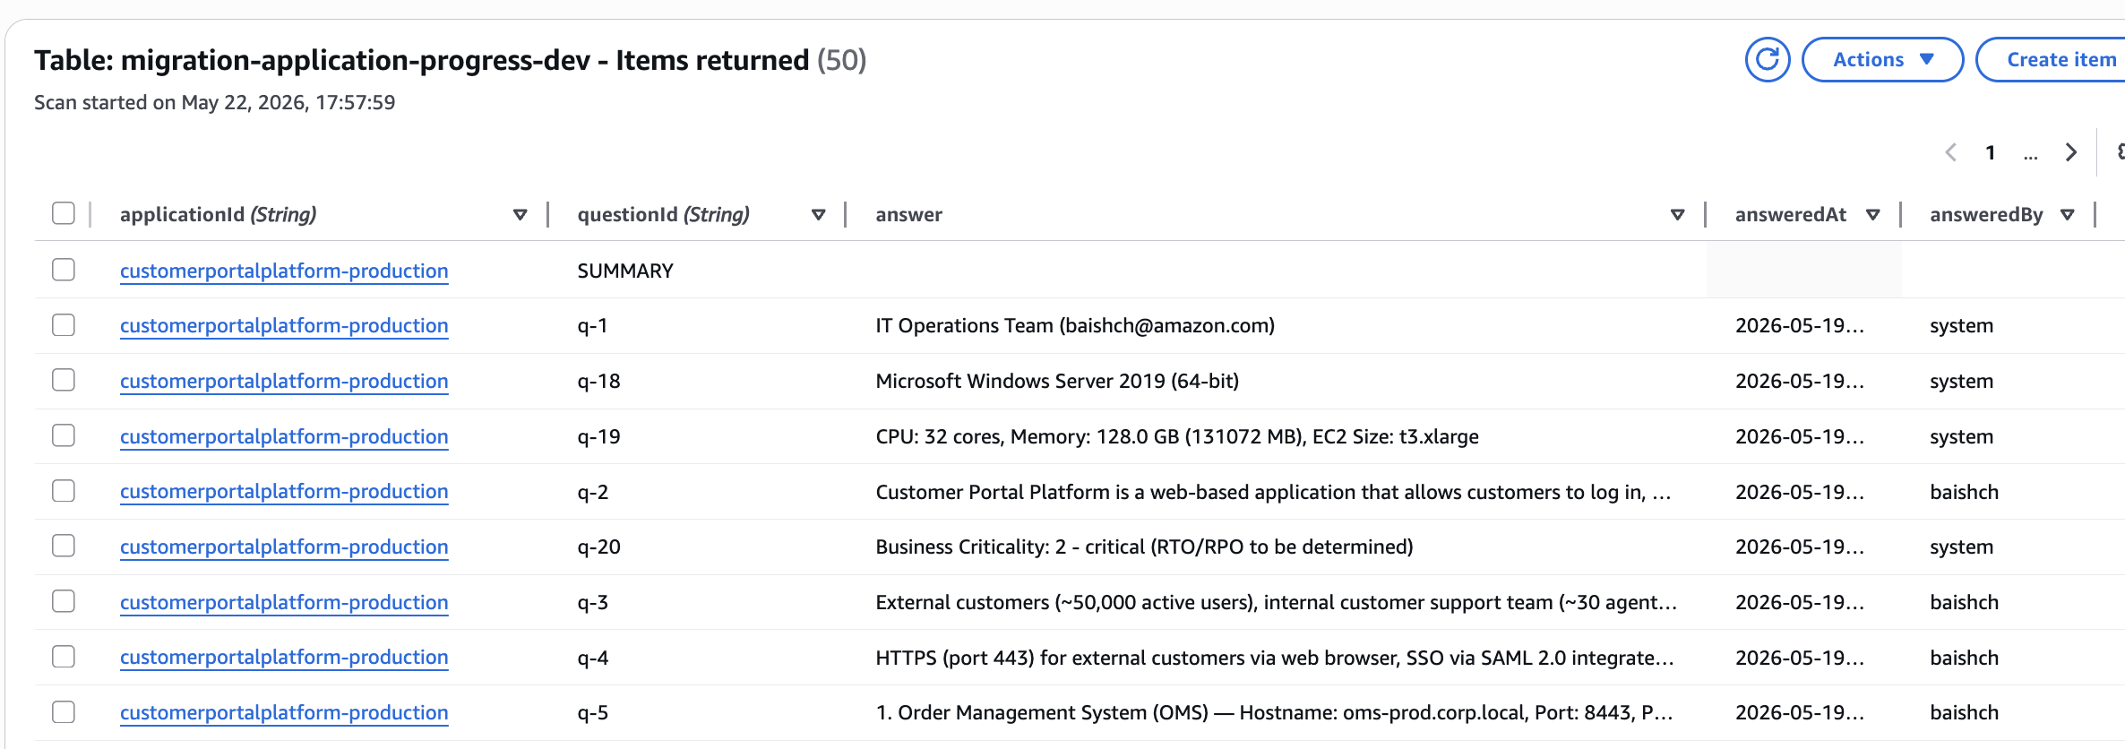2125x749 pixels.
Task: Toggle the select-all header checkbox
Action: pos(64,213)
